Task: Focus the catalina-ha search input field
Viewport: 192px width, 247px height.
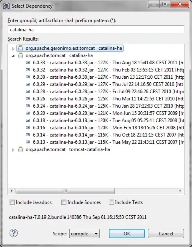Action: click(96, 30)
